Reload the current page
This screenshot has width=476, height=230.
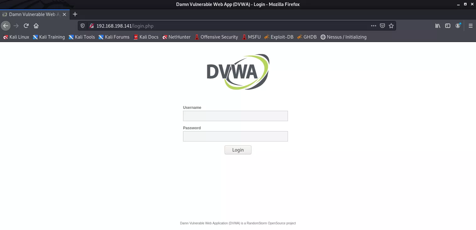(26, 26)
